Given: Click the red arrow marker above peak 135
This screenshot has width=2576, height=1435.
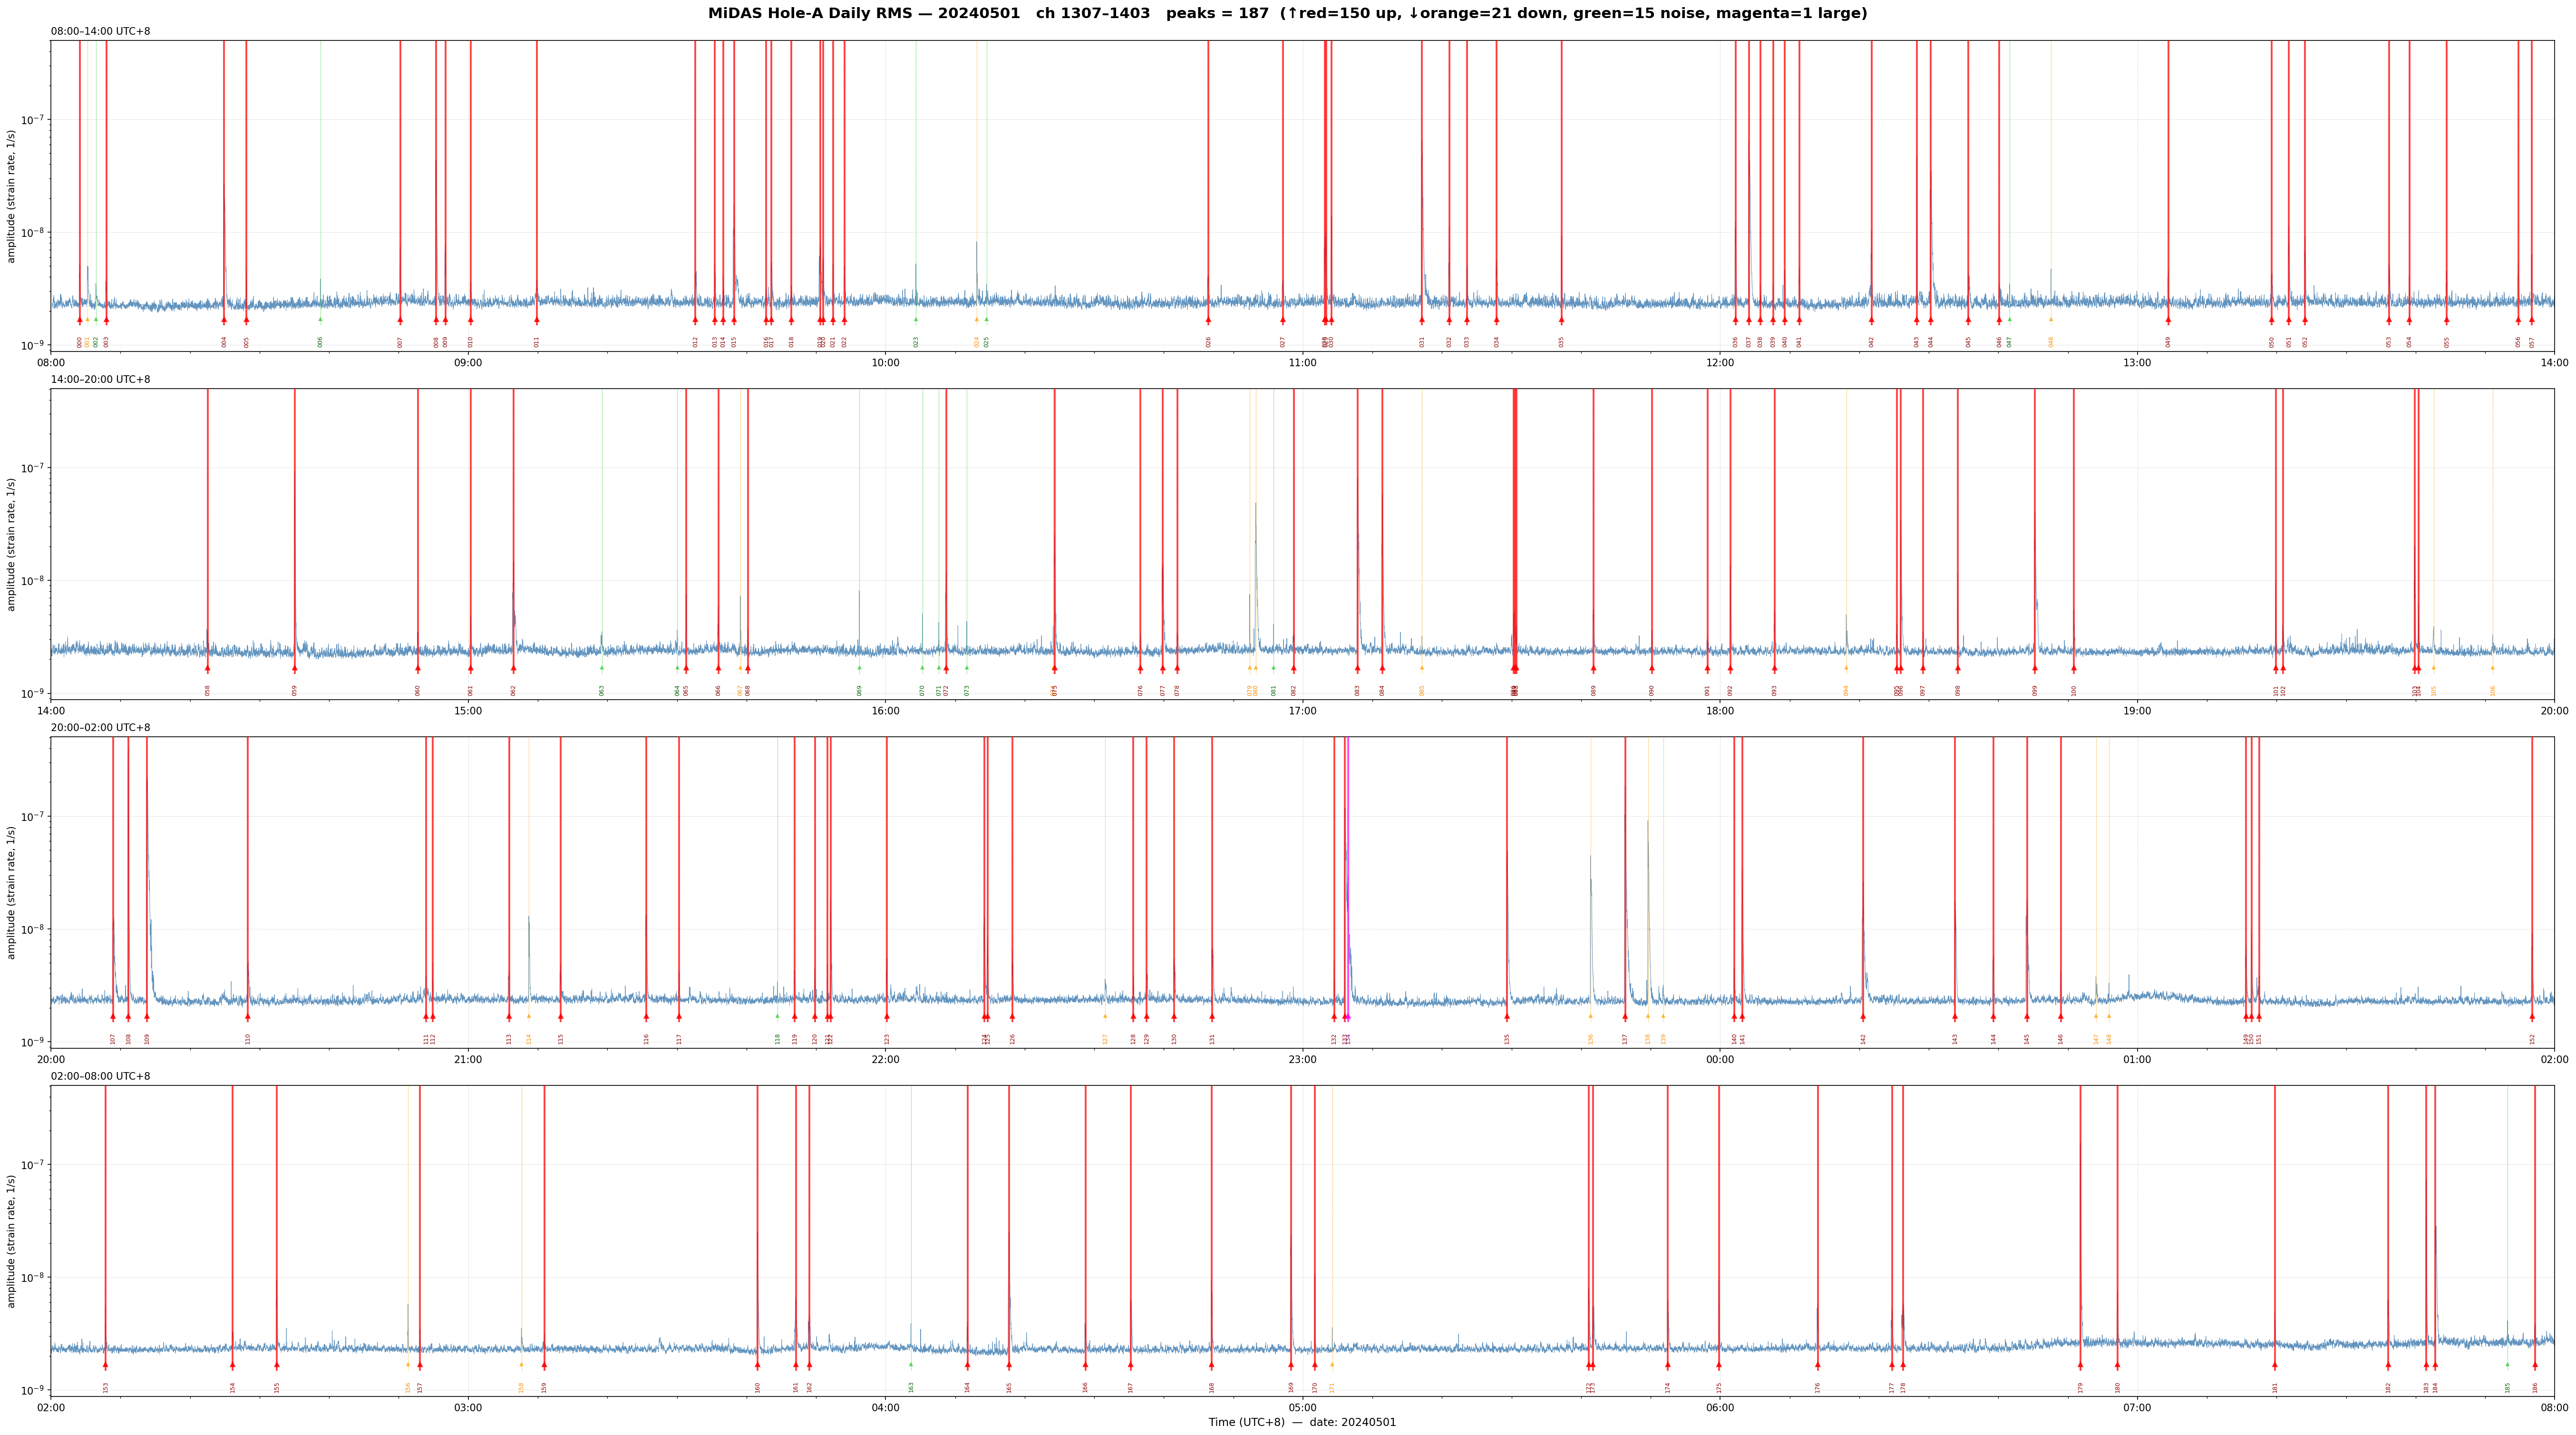Looking at the screenshot, I should 1507,1016.
